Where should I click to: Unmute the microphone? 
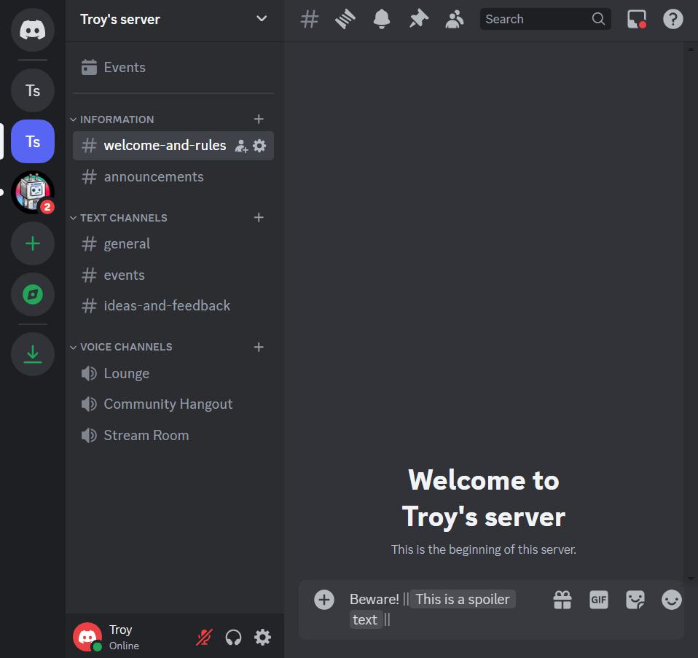pyautogui.click(x=204, y=638)
